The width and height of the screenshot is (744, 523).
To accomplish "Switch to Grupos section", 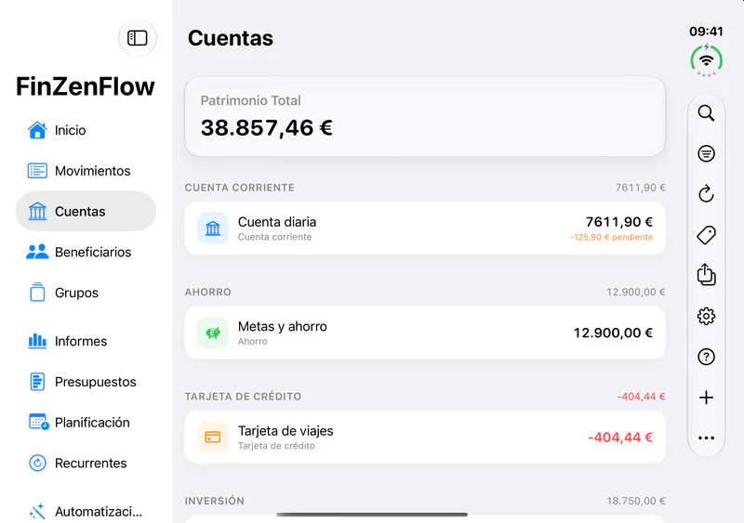I will 86,293.
